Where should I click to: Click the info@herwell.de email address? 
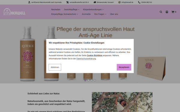[127, 2]
